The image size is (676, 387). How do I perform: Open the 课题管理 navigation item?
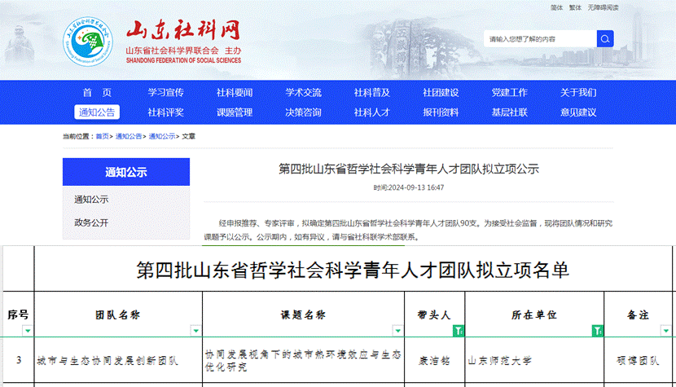pos(235,112)
